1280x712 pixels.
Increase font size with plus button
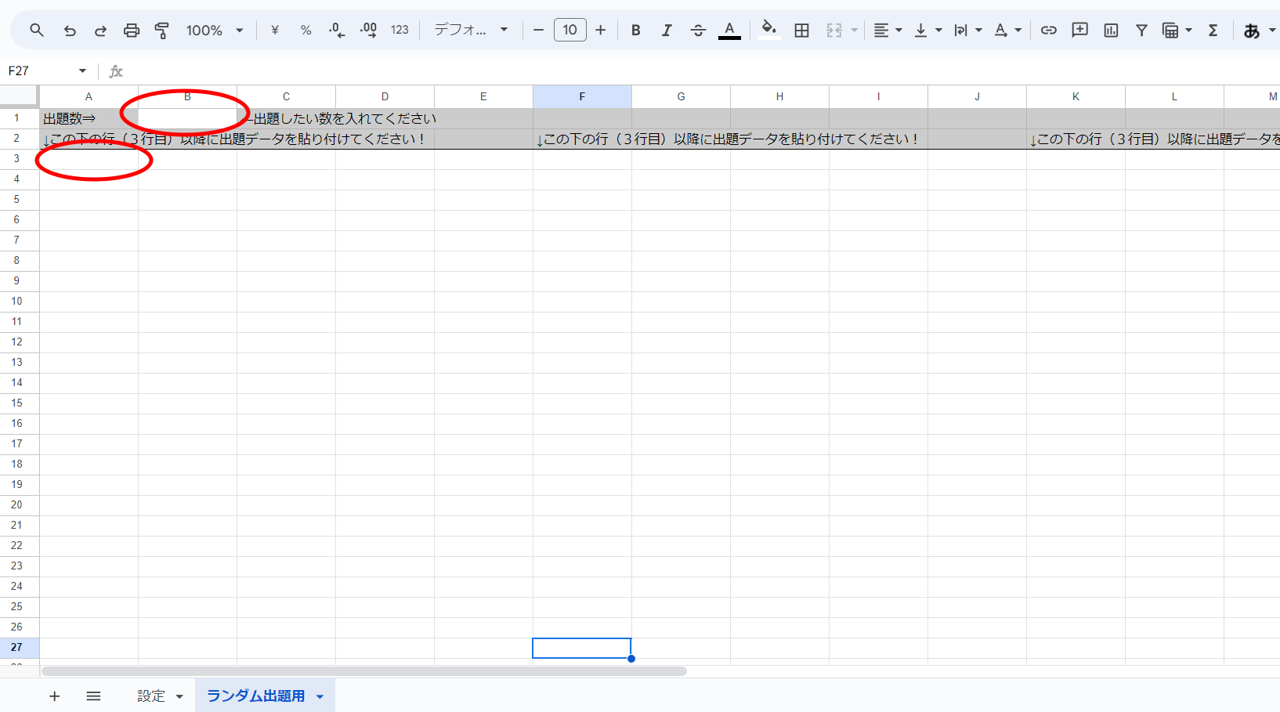601,30
